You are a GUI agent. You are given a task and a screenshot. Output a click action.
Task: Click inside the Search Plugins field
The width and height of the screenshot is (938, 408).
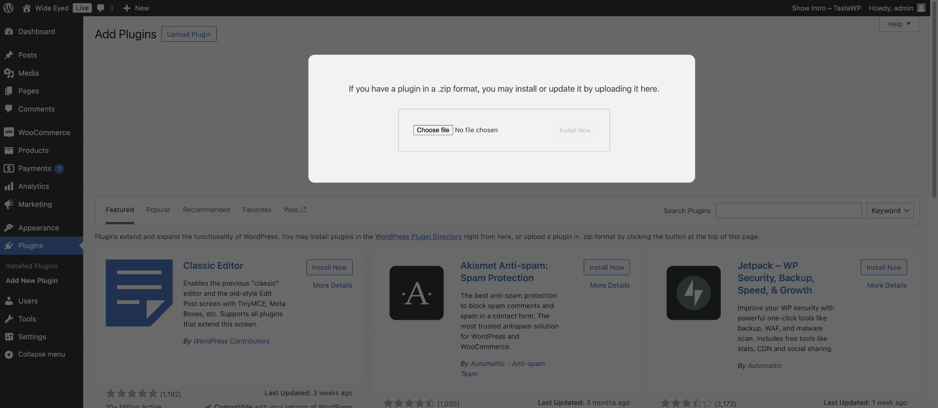(788, 210)
